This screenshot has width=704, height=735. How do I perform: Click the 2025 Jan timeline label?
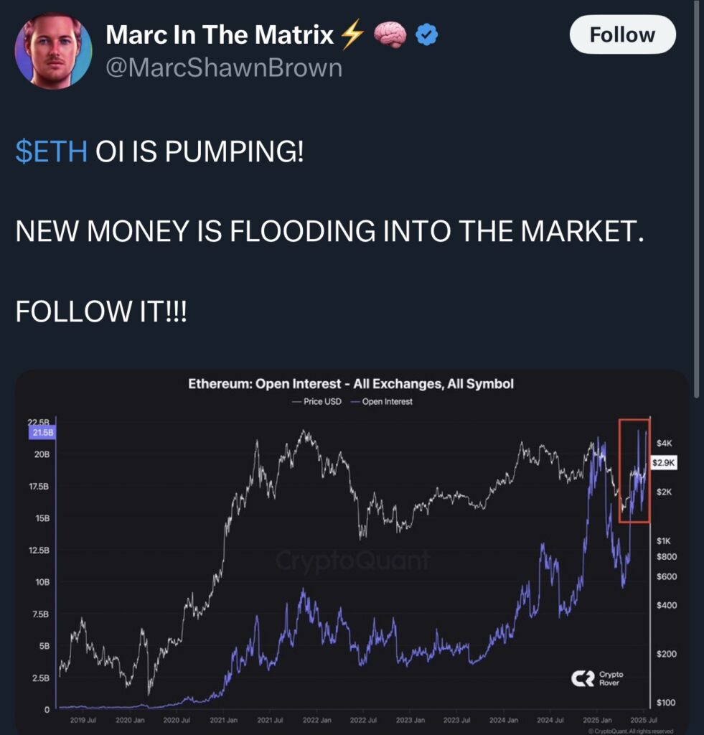pyautogui.click(x=597, y=719)
